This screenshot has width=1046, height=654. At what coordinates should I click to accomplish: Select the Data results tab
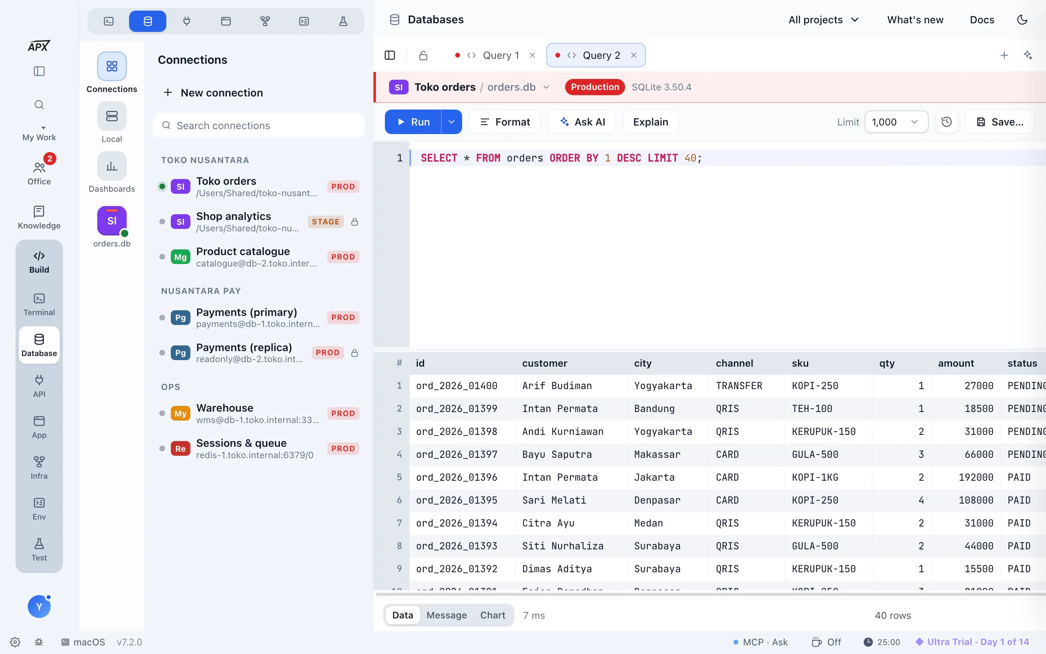pos(402,615)
